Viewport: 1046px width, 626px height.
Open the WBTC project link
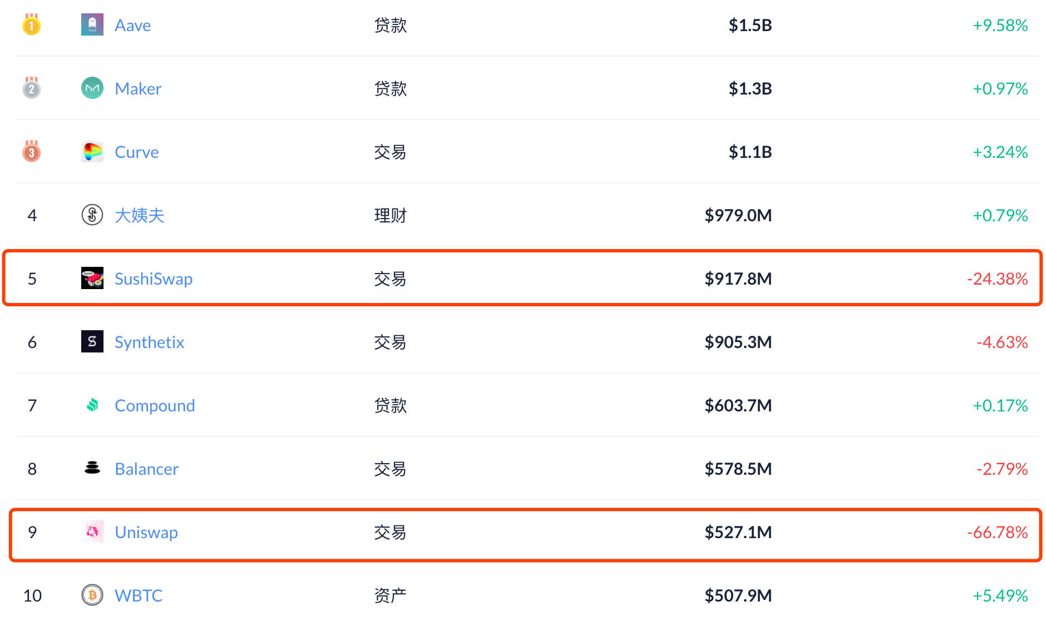pyautogui.click(x=139, y=595)
